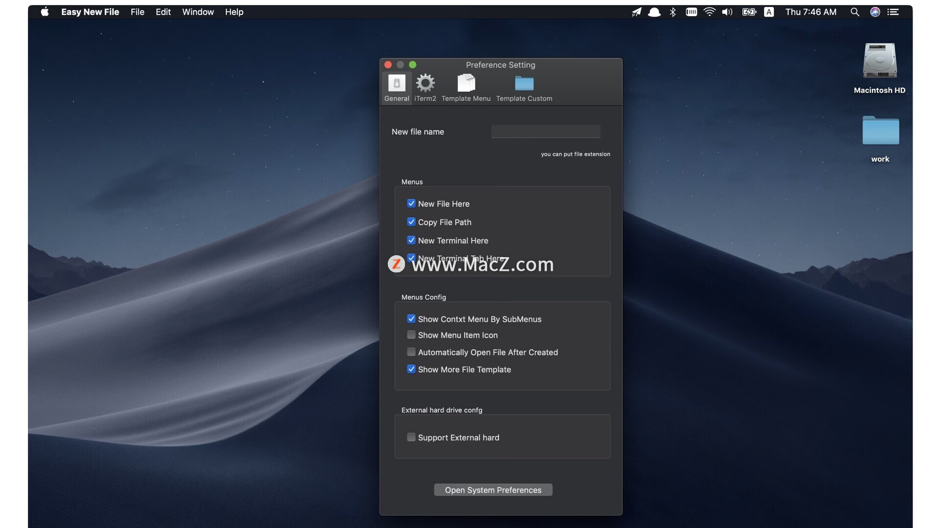Viewport: 940px width, 528px height.
Task: Open the Template Menu tab
Action: point(466,88)
